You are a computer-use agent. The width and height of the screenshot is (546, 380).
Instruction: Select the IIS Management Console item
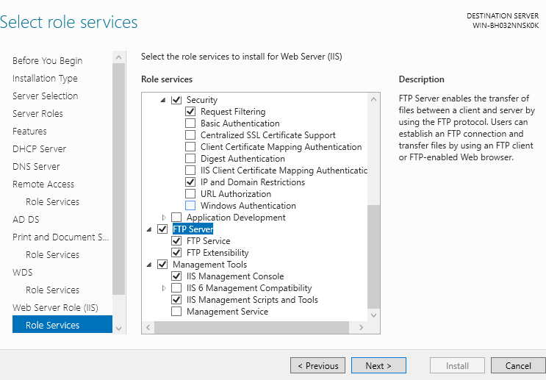(x=235, y=276)
